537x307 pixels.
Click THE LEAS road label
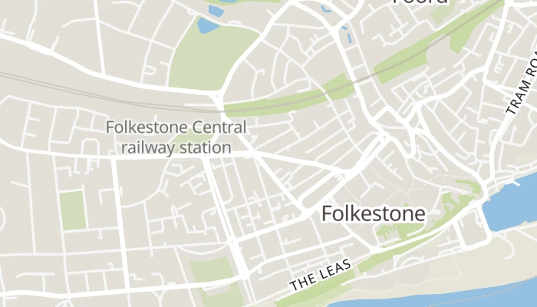(321, 275)
